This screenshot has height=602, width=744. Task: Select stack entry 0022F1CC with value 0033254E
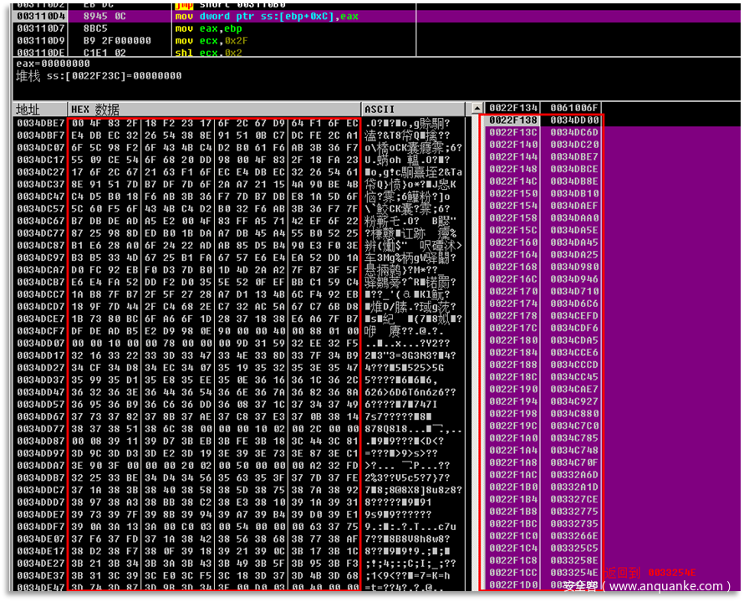(543, 572)
